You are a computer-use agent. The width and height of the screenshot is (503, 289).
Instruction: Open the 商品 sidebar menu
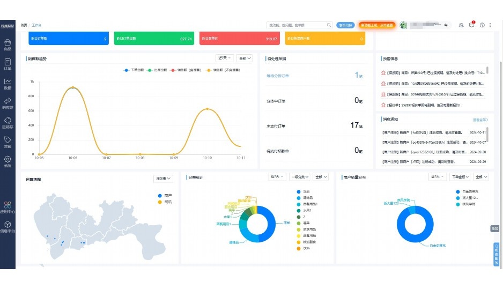[x=8, y=44]
